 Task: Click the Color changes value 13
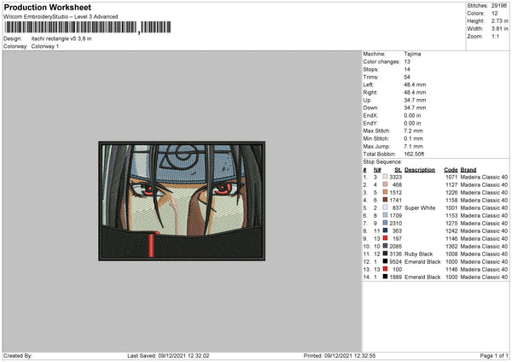[x=407, y=61]
